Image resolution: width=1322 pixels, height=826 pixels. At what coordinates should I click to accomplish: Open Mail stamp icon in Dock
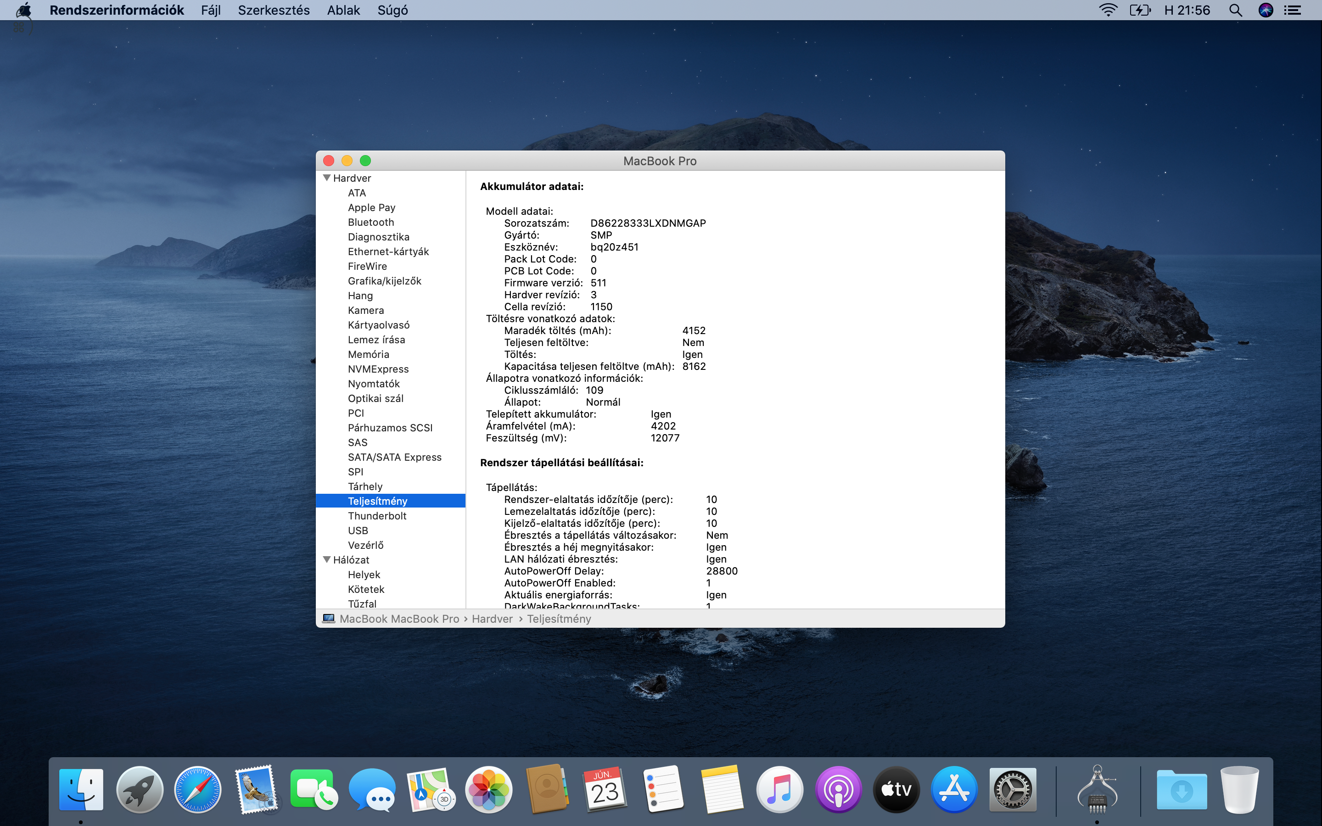click(256, 789)
